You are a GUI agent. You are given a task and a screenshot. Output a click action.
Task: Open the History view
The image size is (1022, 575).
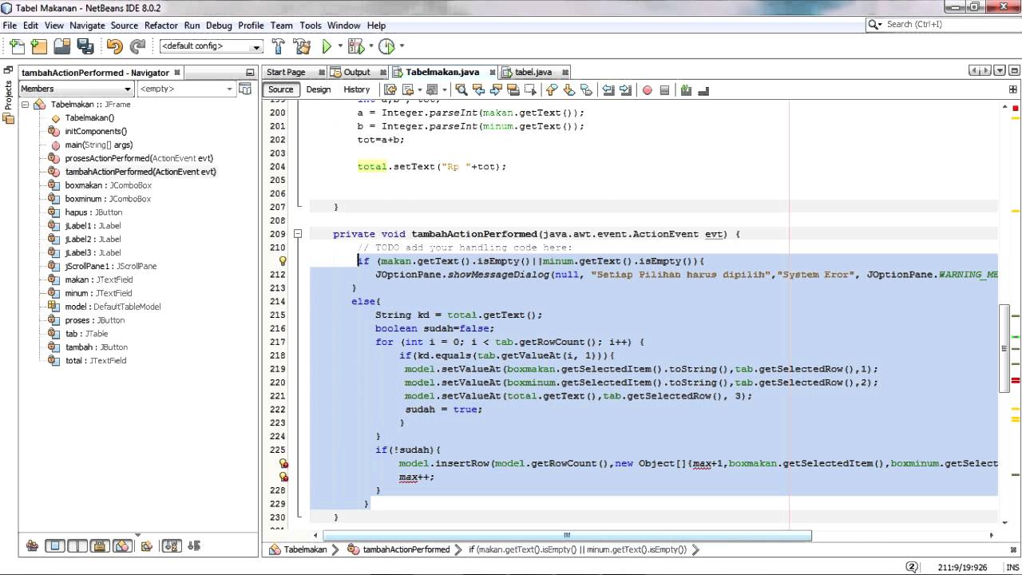pyautogui.click(x=356, y=89)
